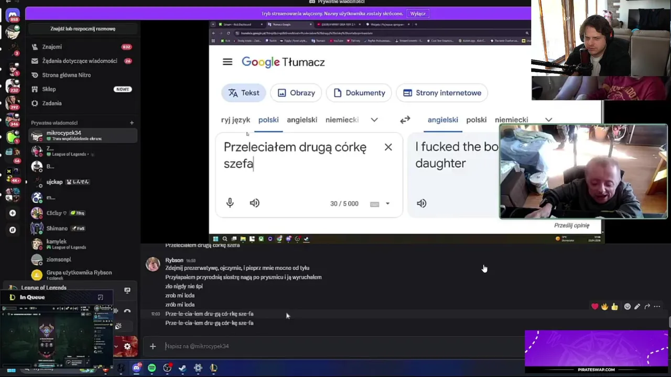Select Tekst translation mode
Image resolution: width=671 pixels, height=377 pixels.
244,93
